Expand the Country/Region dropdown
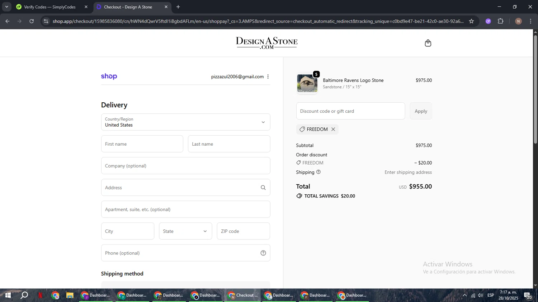The image size is (538, 302). click(185, 122)
